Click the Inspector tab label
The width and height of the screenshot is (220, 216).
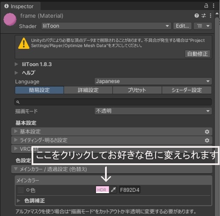tap(22, 6)
